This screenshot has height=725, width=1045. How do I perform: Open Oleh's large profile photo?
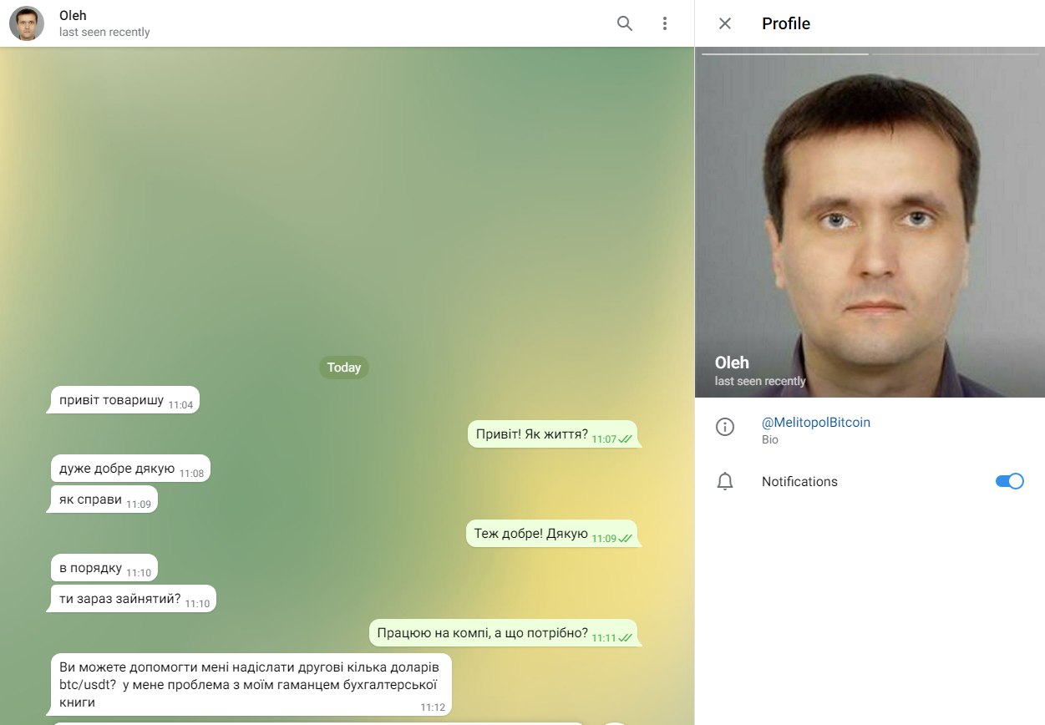coord(870,222)
